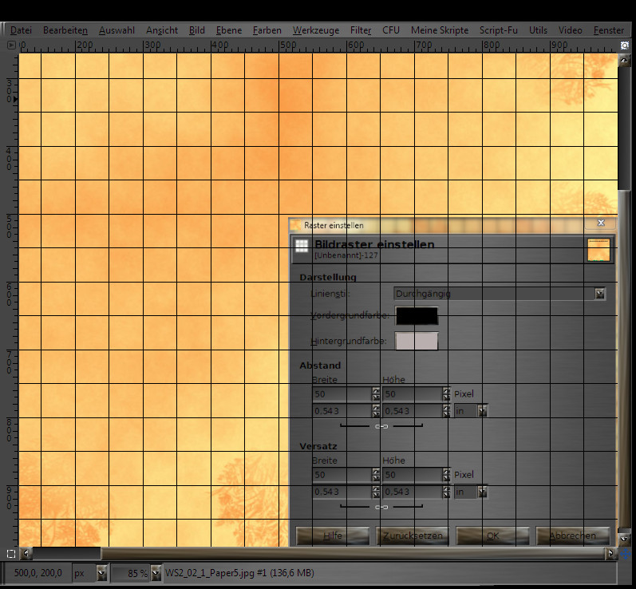The image size is (636, 589).
Task: Open the Ansicht menu
Action: click(162, 30)
